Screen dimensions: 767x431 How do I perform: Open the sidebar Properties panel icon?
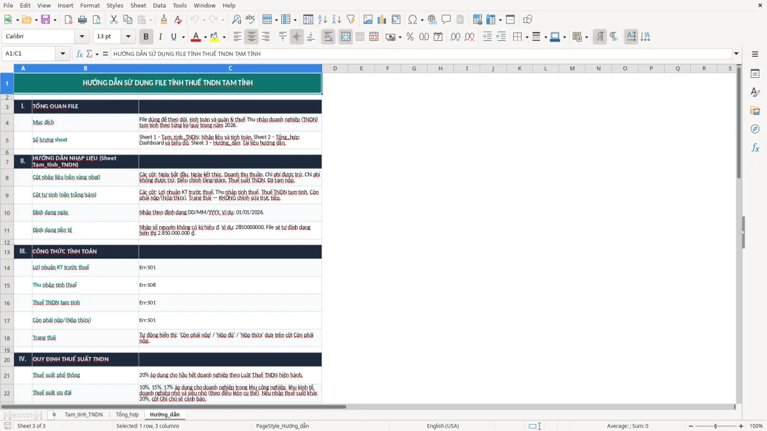(x=755, y=74)
